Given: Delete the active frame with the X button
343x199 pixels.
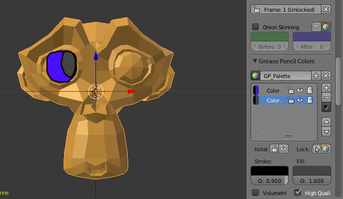Looking at the screenshot, I should point(326,9).
